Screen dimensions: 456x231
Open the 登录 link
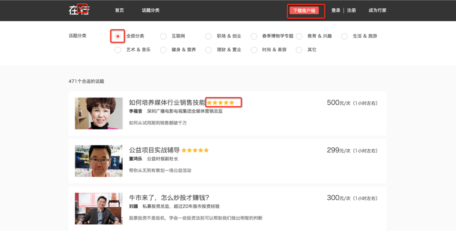click(x=336, y=10)
